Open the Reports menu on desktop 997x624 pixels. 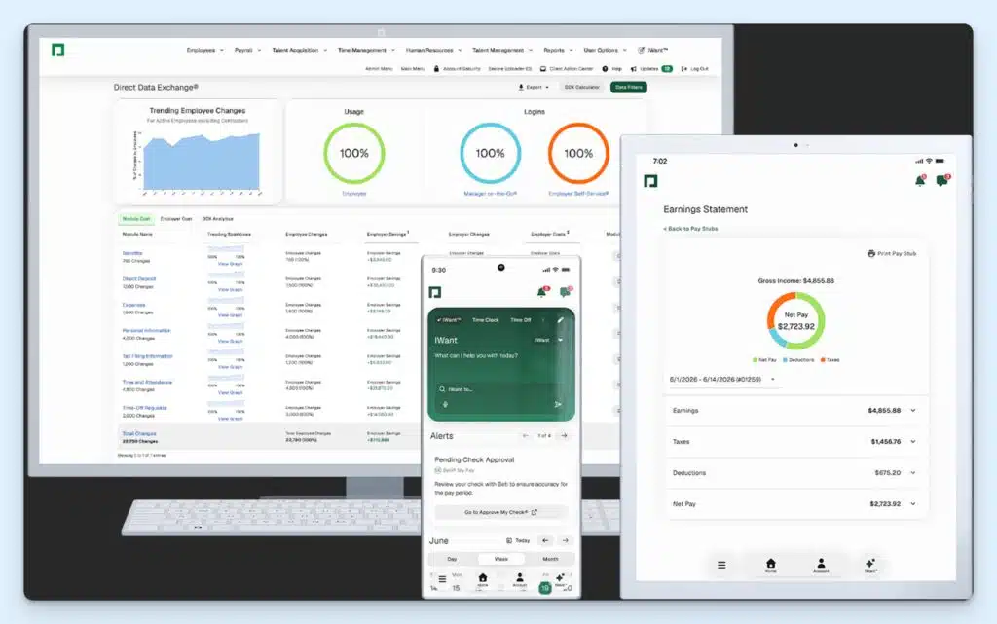558,50
